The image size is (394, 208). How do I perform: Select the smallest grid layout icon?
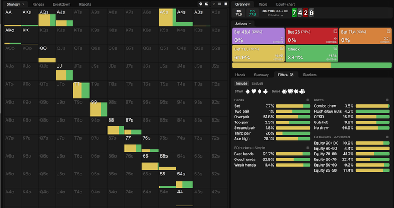(214, 4)
